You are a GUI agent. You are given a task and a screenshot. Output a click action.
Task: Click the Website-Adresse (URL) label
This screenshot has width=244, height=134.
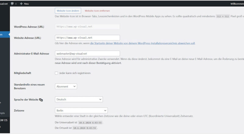coord(27,38)
